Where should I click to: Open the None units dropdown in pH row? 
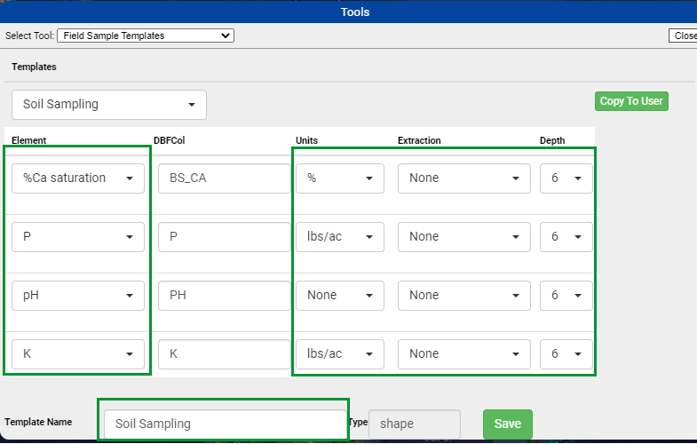coord(340,296)
